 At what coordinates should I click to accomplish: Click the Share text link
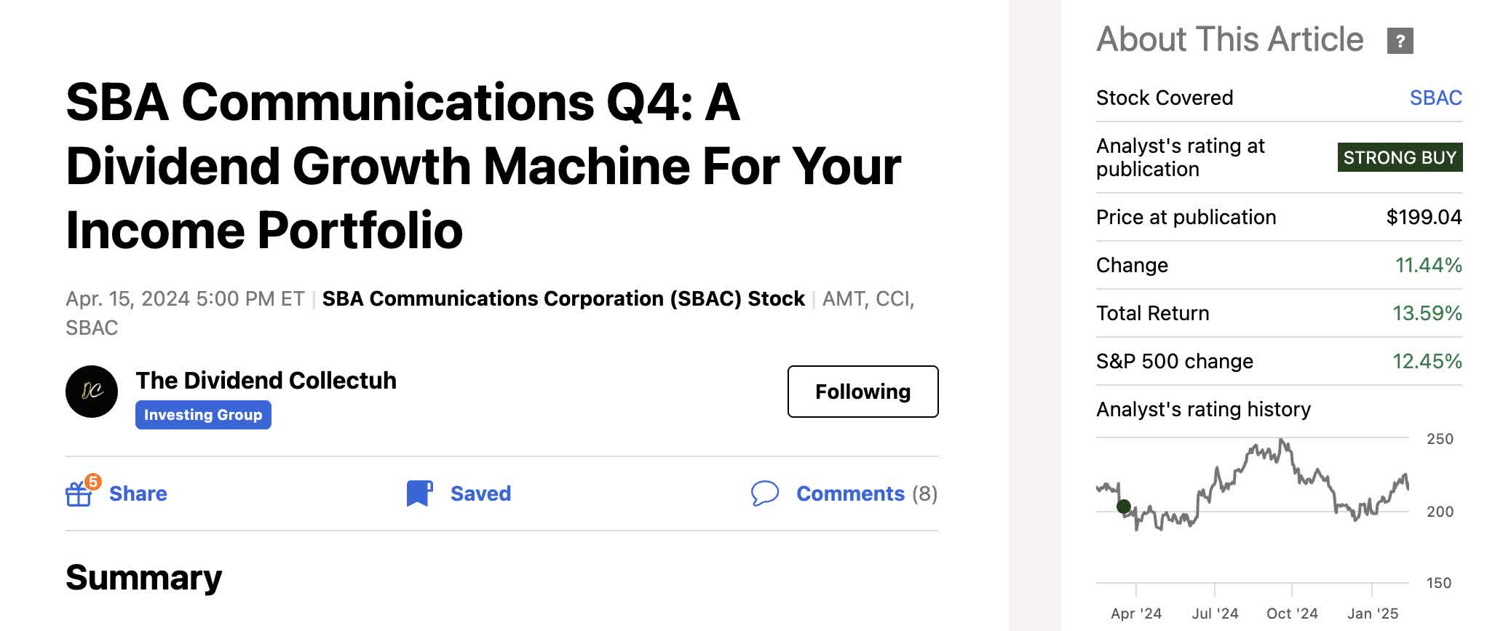click(138, 493)
